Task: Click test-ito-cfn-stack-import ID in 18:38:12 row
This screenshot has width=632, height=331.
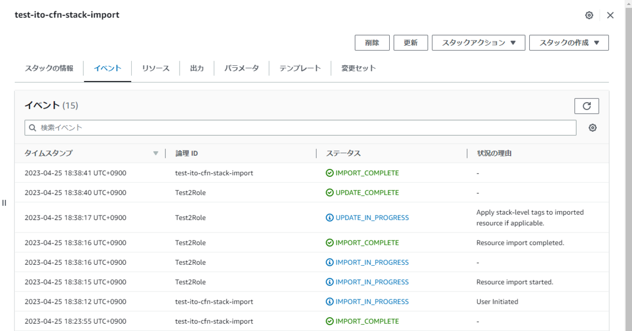Action: coord(214,302)
